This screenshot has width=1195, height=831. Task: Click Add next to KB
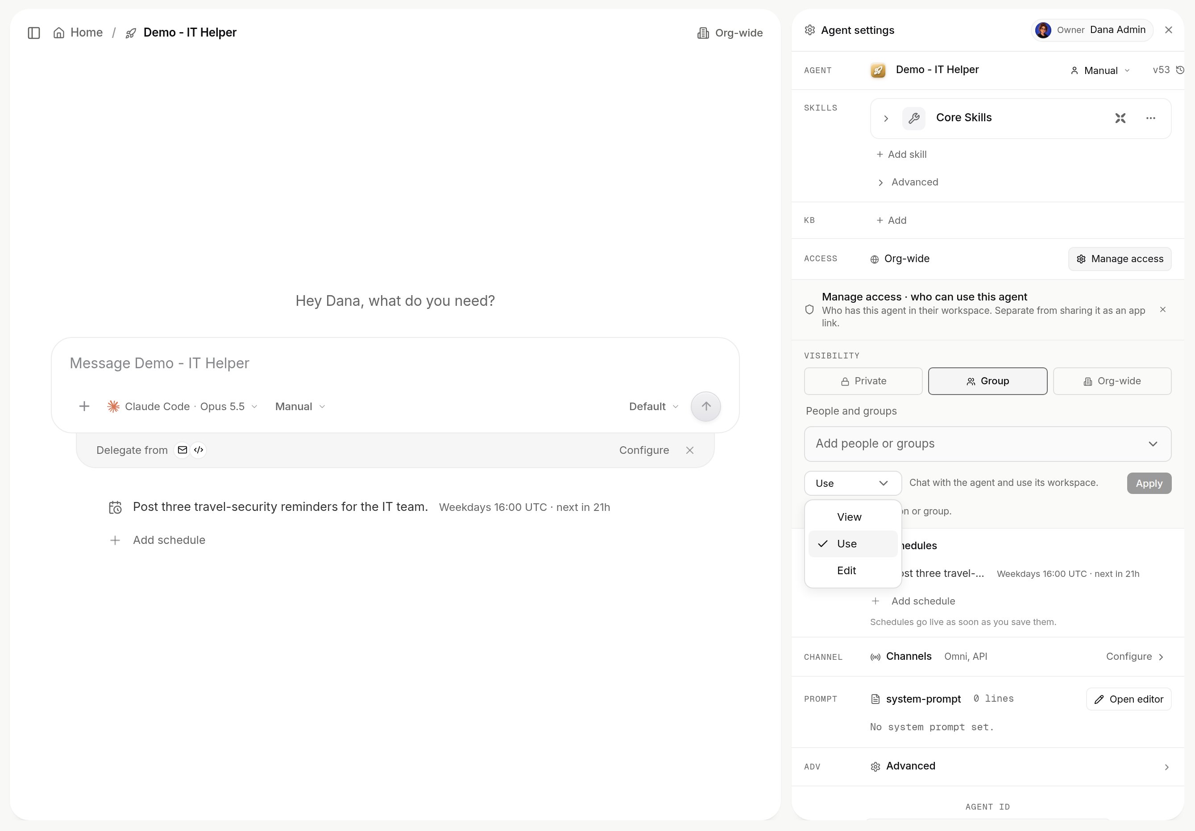891,221
